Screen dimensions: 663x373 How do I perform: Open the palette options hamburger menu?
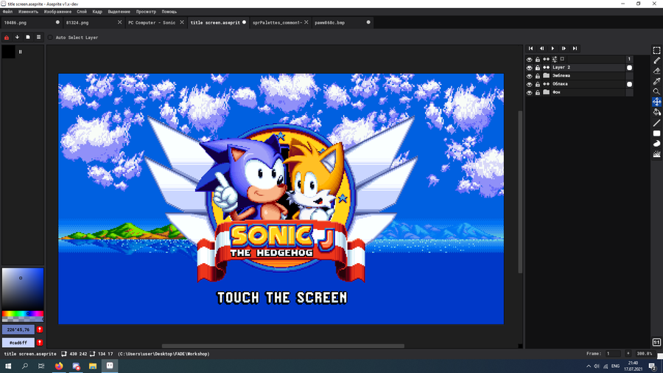[x=38, y=37]
